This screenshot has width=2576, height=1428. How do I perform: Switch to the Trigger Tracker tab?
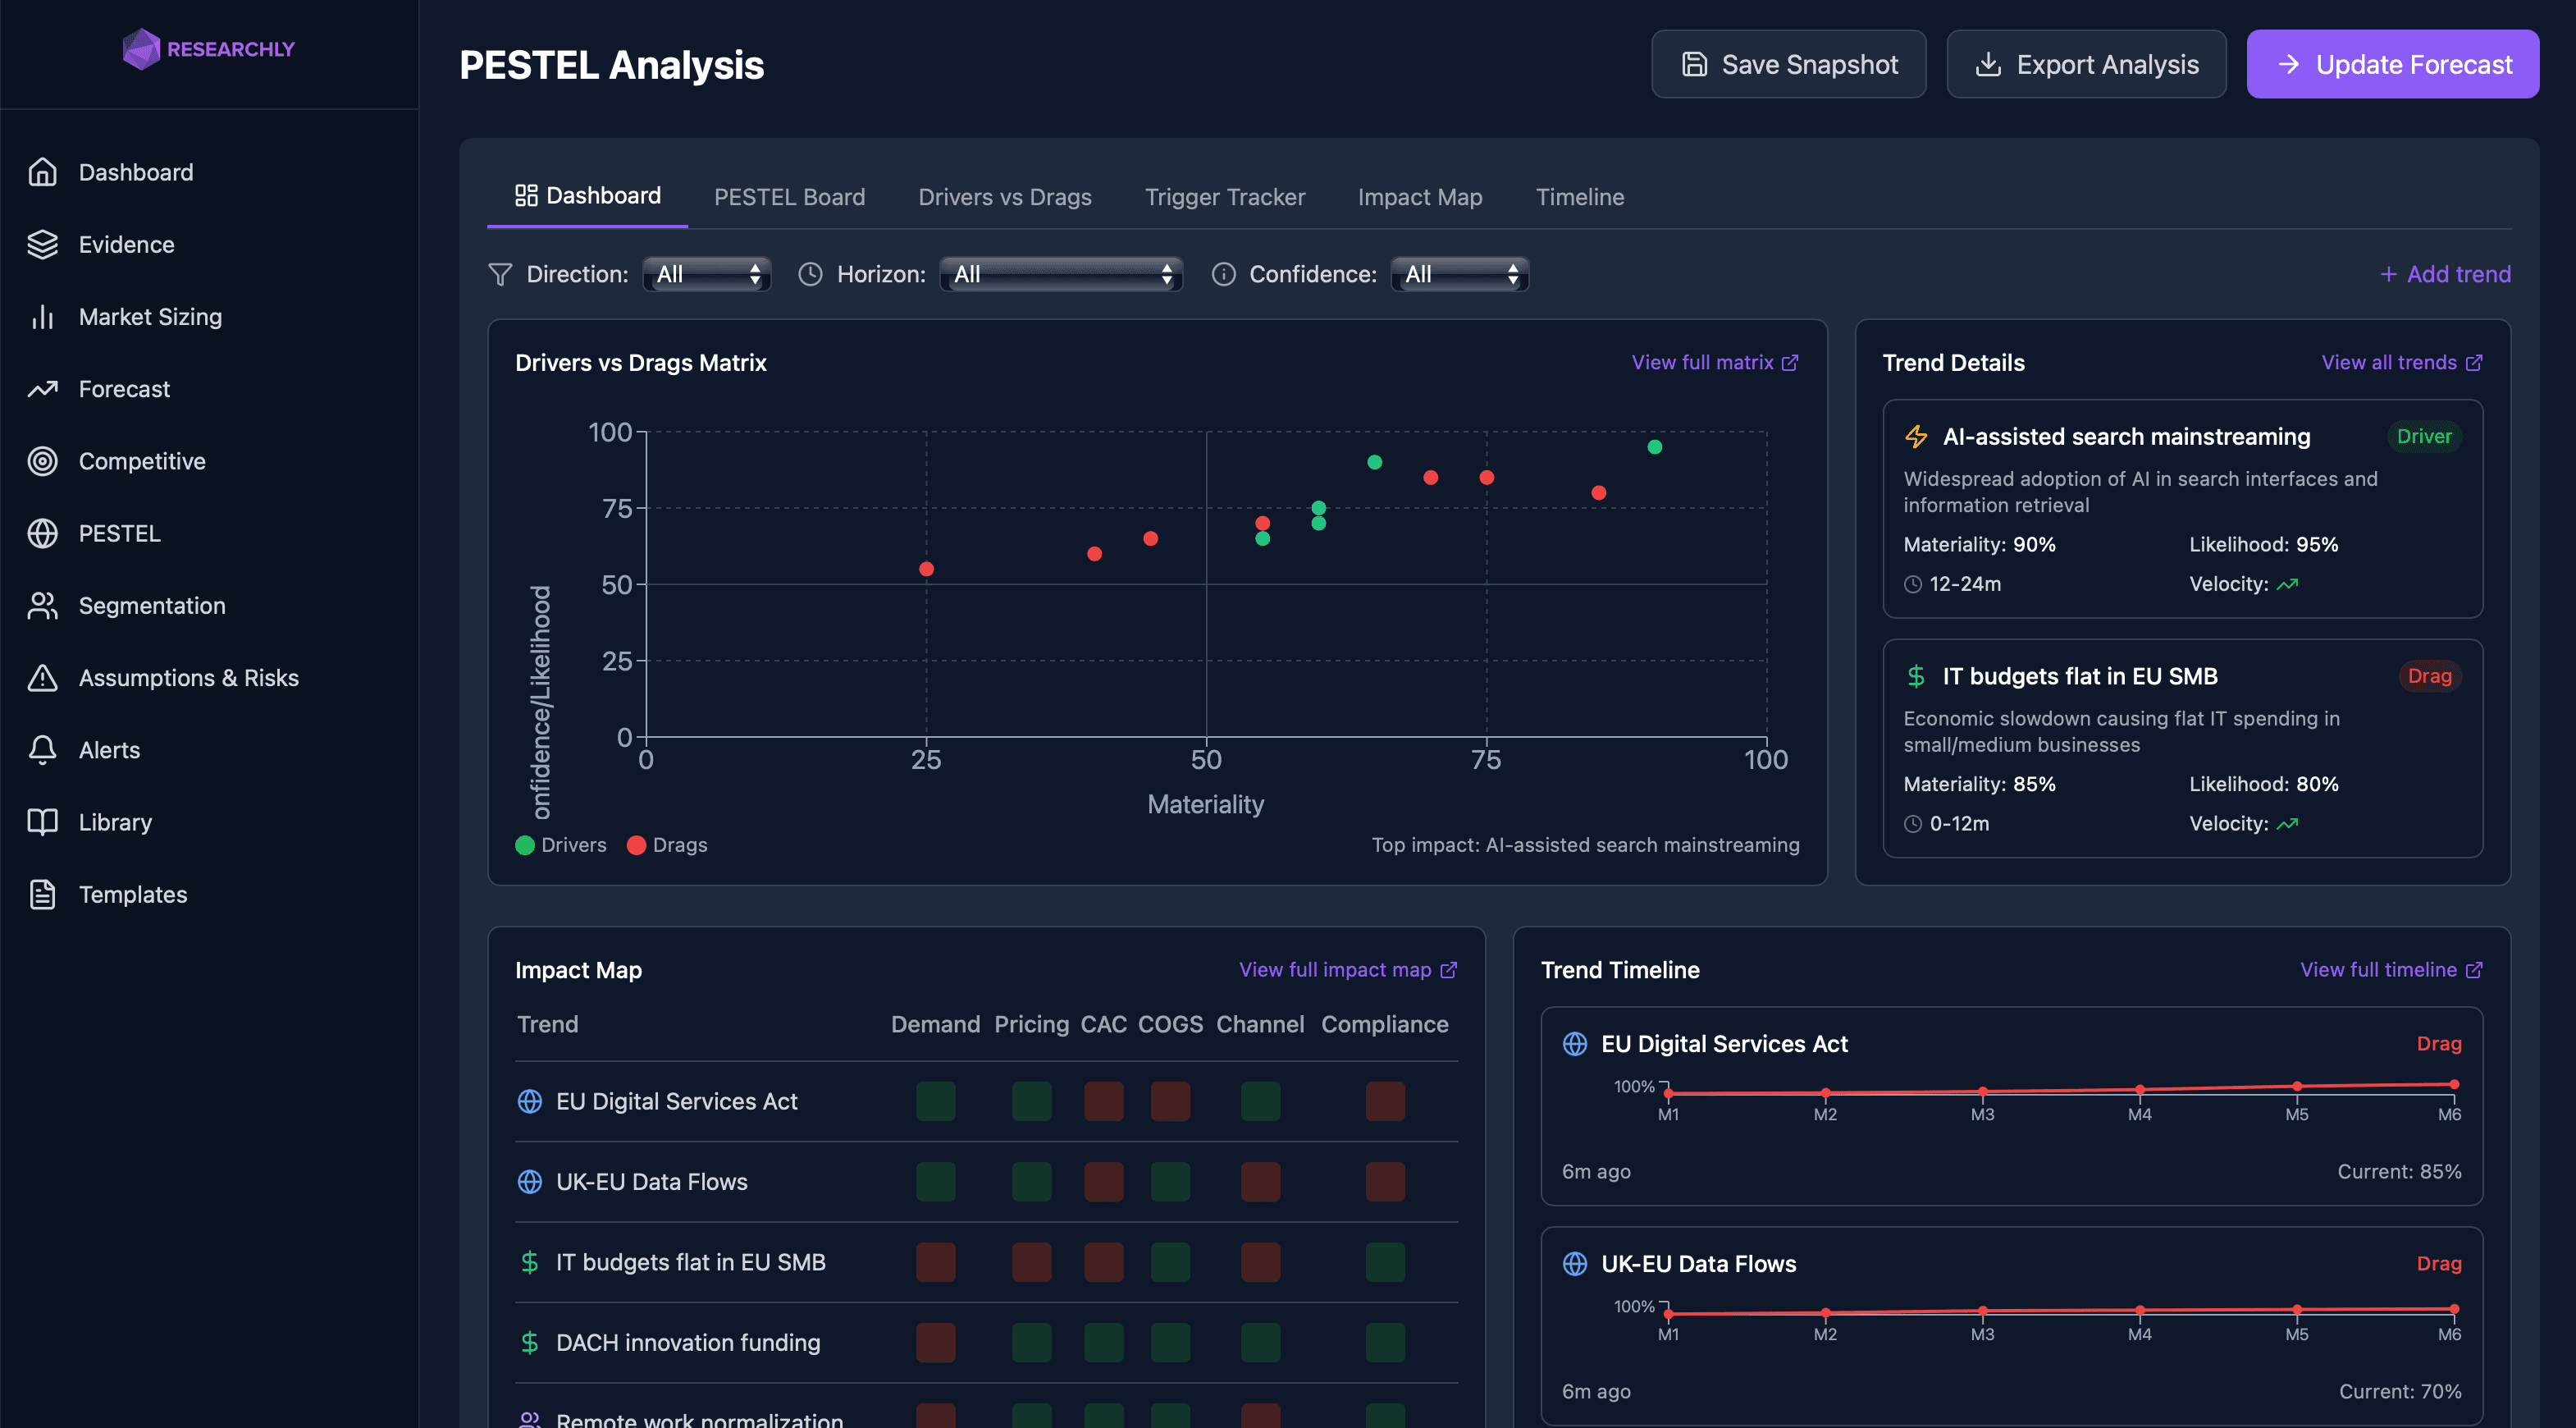point(1224,197)
